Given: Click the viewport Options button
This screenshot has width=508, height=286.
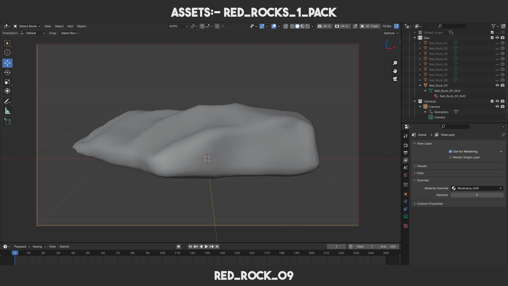Looking at the screenshot, I should (391, 33).
